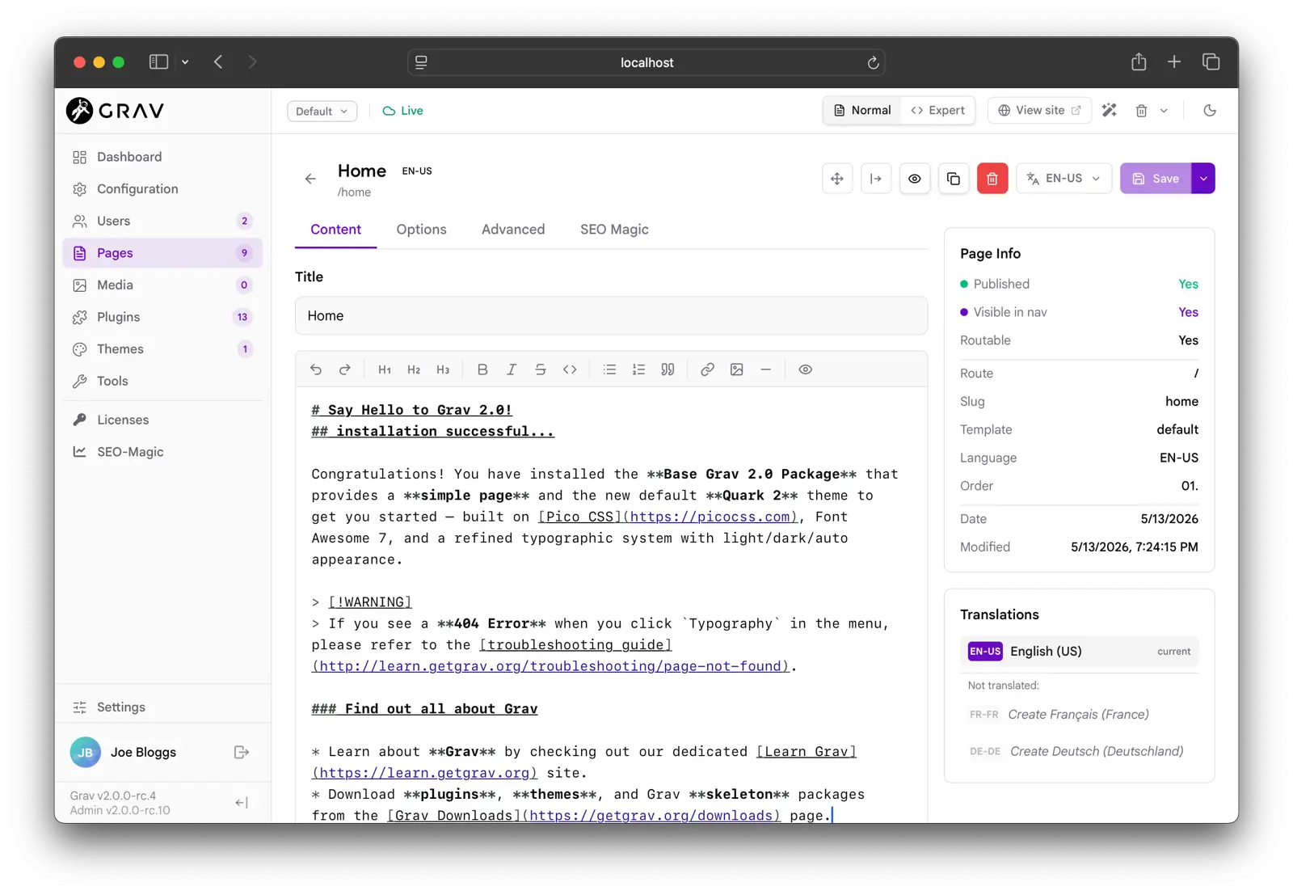Click the magic wand icon in top bar
Screen dimensions: 1293x895
(x=1110, y=111)
